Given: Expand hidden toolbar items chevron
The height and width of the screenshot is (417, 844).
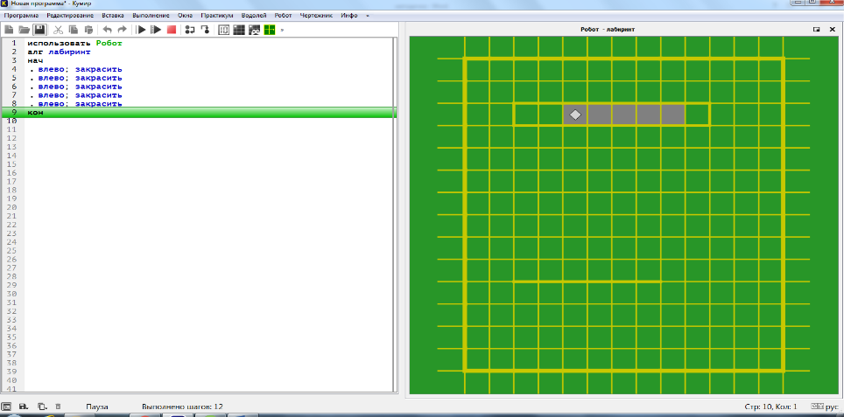Looking at the screenshot, I should coord(282,30).
